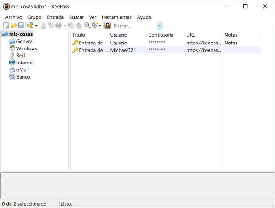
Task: Open database using the folder icon
Action: click(x=13, y=26)
